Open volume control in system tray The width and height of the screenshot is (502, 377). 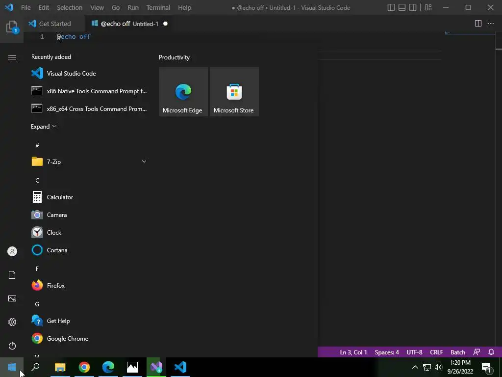coord(438,367)
